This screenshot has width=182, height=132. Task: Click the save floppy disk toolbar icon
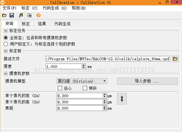[12, 15]
